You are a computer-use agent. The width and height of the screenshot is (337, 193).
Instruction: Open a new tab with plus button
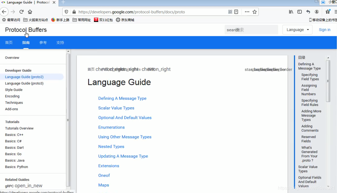tap(63, 2)
